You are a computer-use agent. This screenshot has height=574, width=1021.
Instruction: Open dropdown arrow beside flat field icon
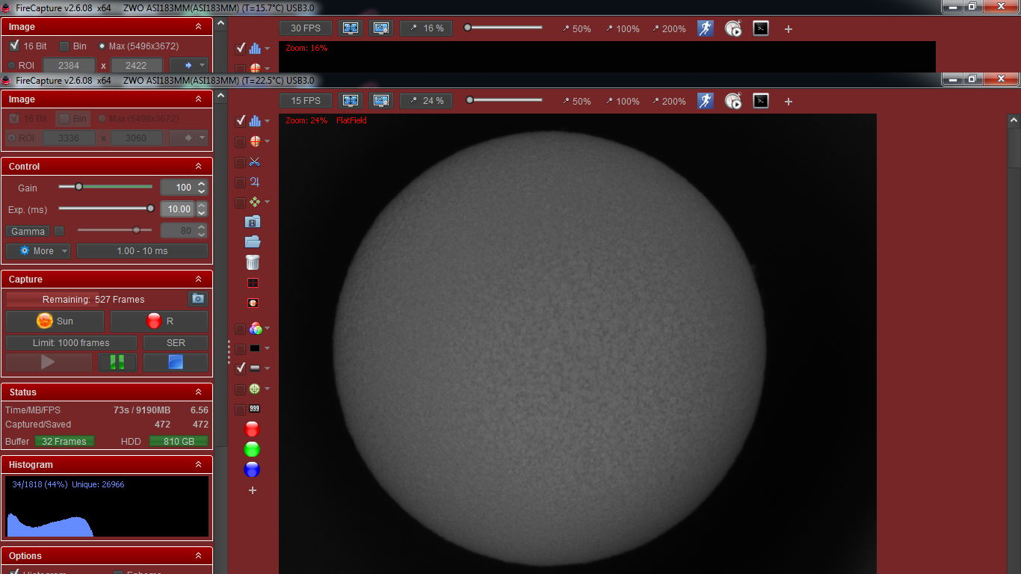[267, 369]
